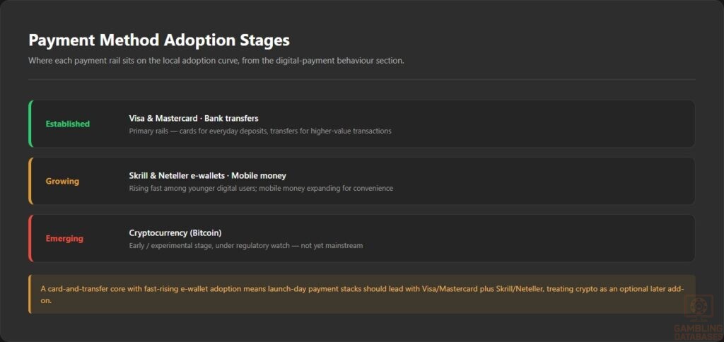Click the card-and-transfer core summary note
This screenshot has height=342, width=724.
362,294
